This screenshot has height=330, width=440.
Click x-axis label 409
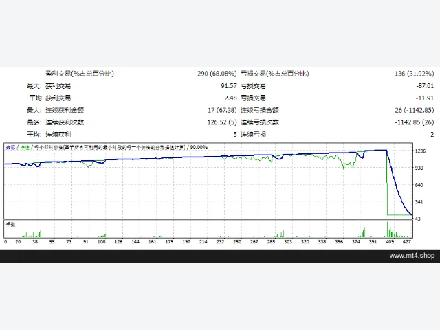coord(390,241)
